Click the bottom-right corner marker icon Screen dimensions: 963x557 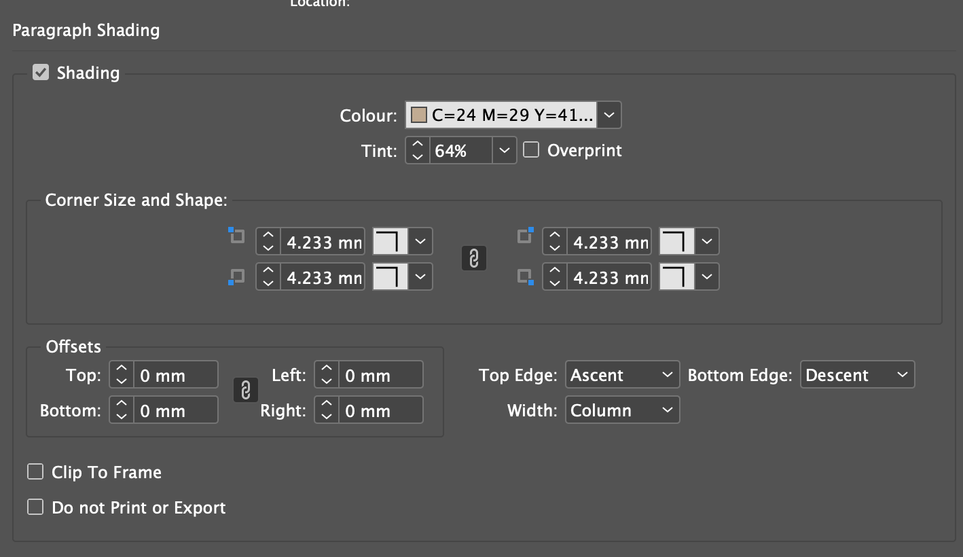click(523, 276)
